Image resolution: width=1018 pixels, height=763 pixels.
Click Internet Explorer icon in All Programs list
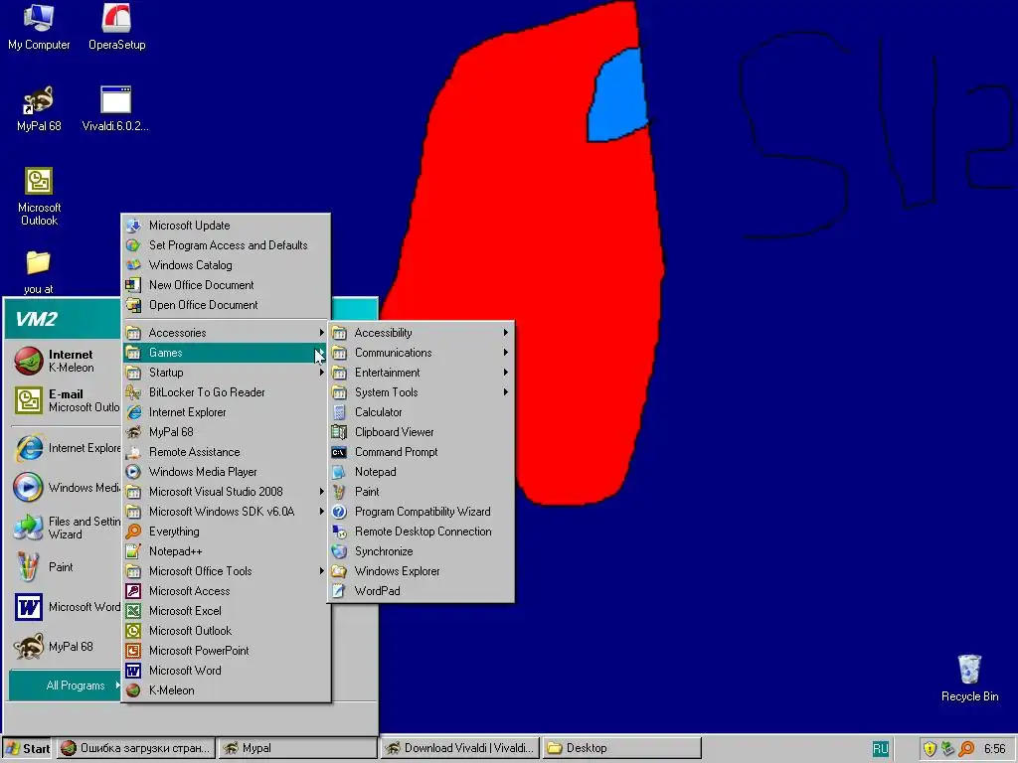tap(133, 412)
